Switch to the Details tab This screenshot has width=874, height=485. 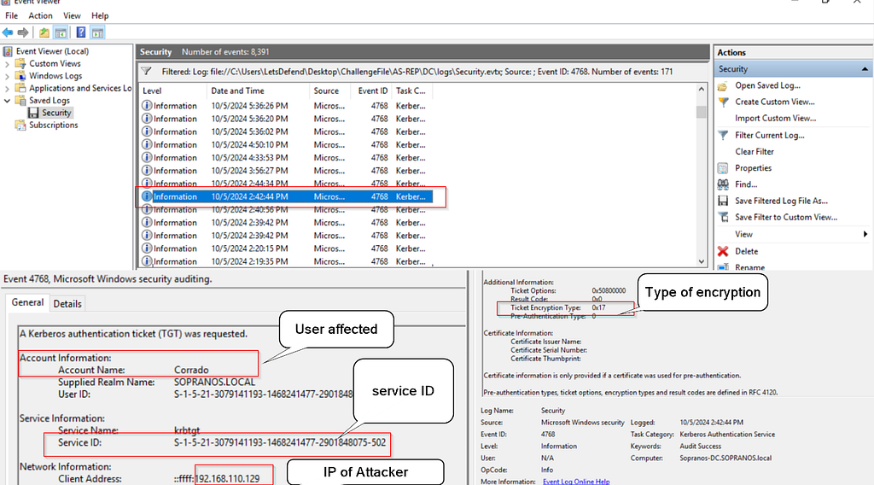(67, 304)
